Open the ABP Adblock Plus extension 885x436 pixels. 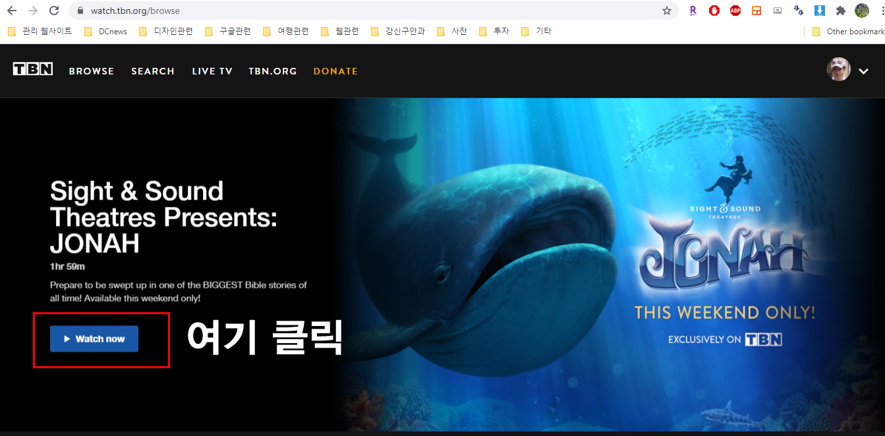tap(735, 11)
